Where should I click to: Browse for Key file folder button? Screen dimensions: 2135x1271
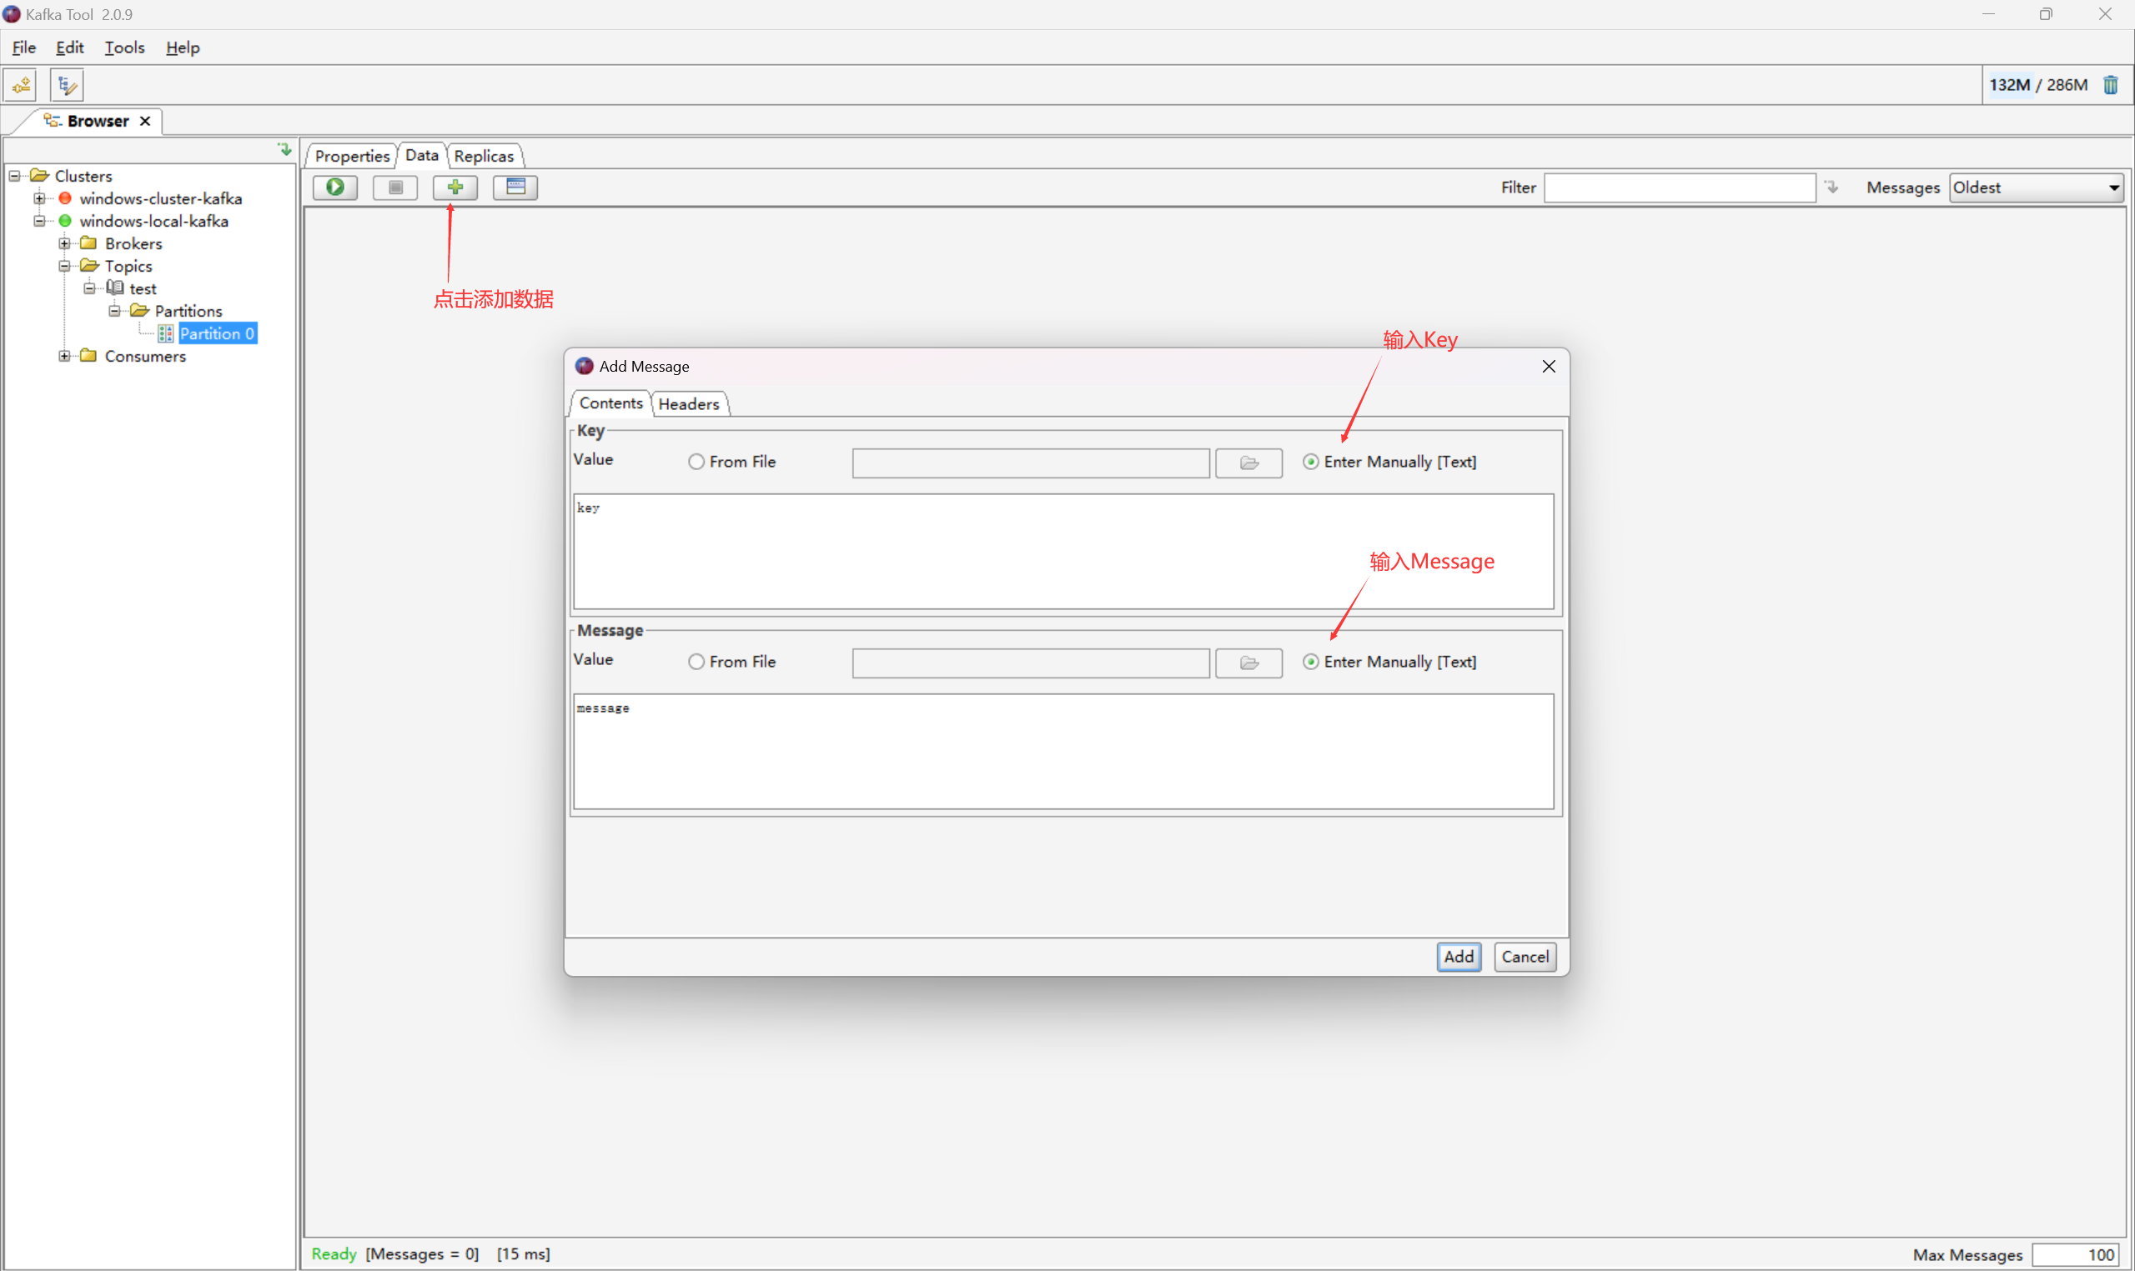pos(1248,463)
